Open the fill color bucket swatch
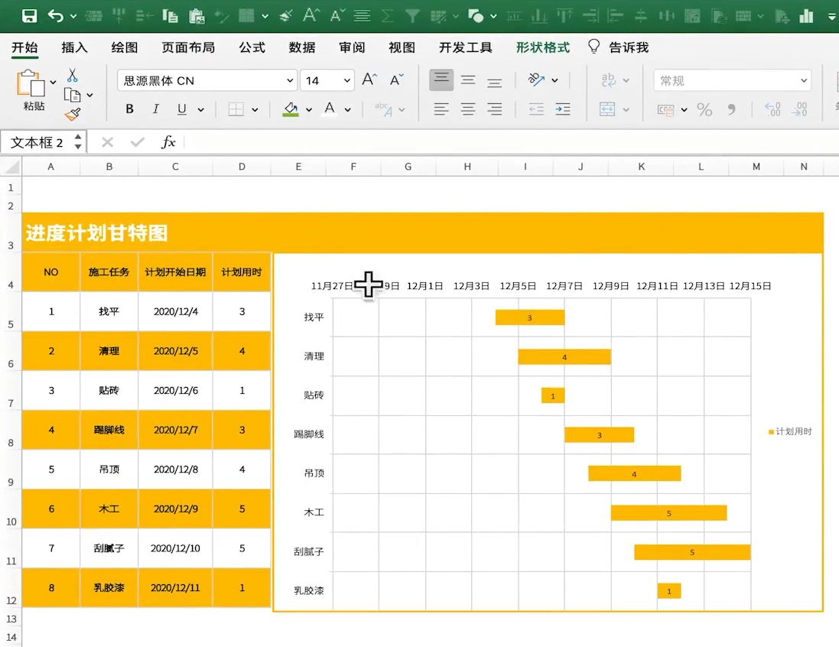Image resolution: width=839 pixels, height=647 pixels. tap(291, 109)
